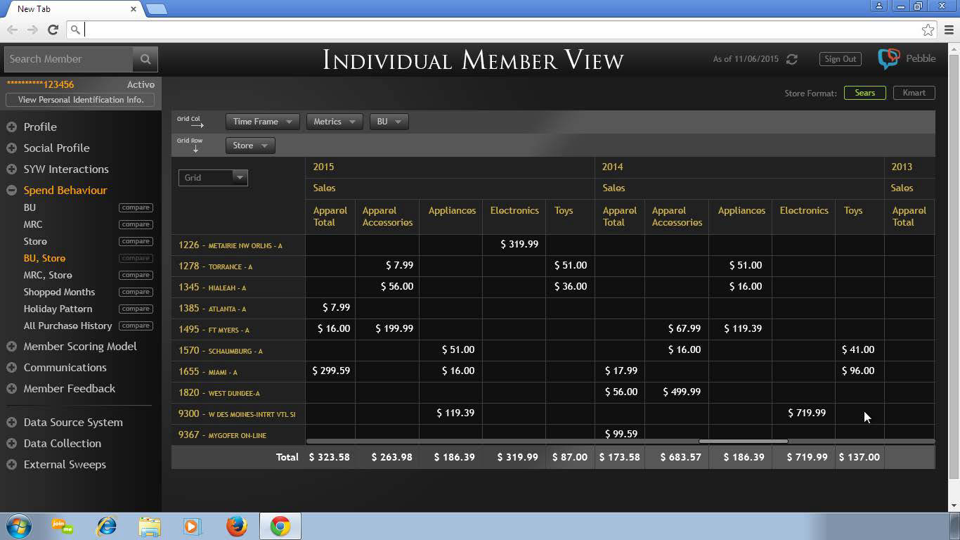
Task: Open Internet Explorer from the taskbar
Action: [x=106, y=526]
